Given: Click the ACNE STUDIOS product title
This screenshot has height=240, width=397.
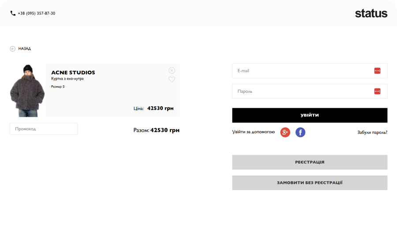Looking at the screenshot, I should (73, 72).
